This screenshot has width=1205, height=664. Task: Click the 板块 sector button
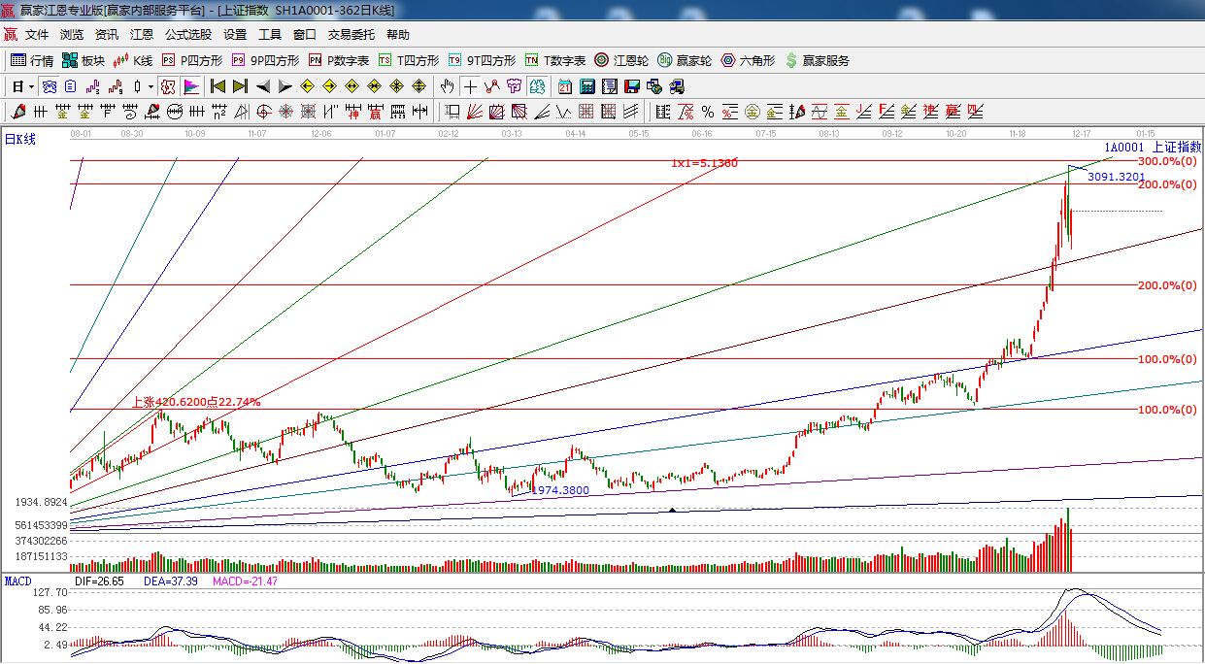84,60
